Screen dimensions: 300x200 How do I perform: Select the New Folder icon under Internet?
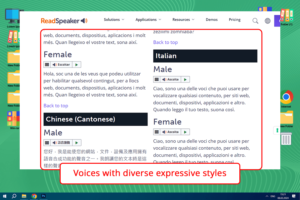coord(287,119)
